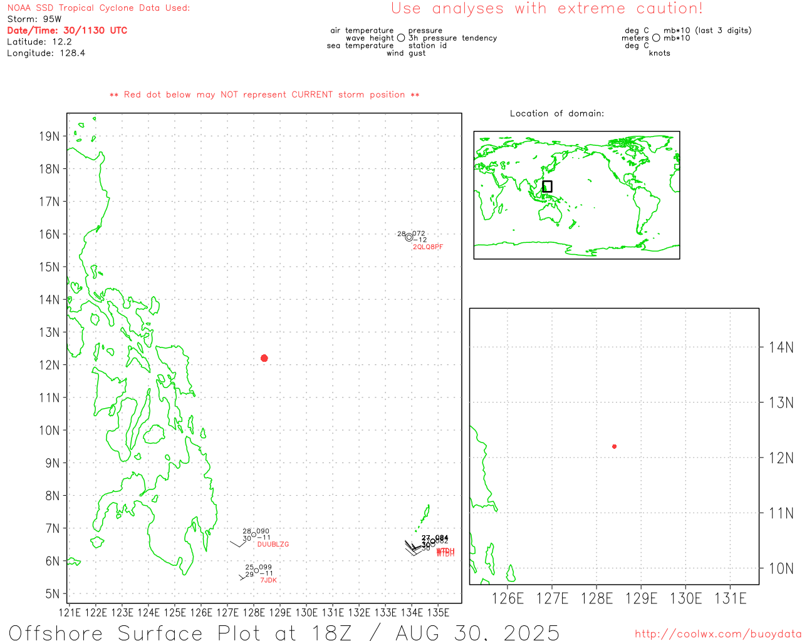The height and width of the screenshot is (641, 802).
Task: Click the 'sea temperature' legend label
Action: coord(360,46)
